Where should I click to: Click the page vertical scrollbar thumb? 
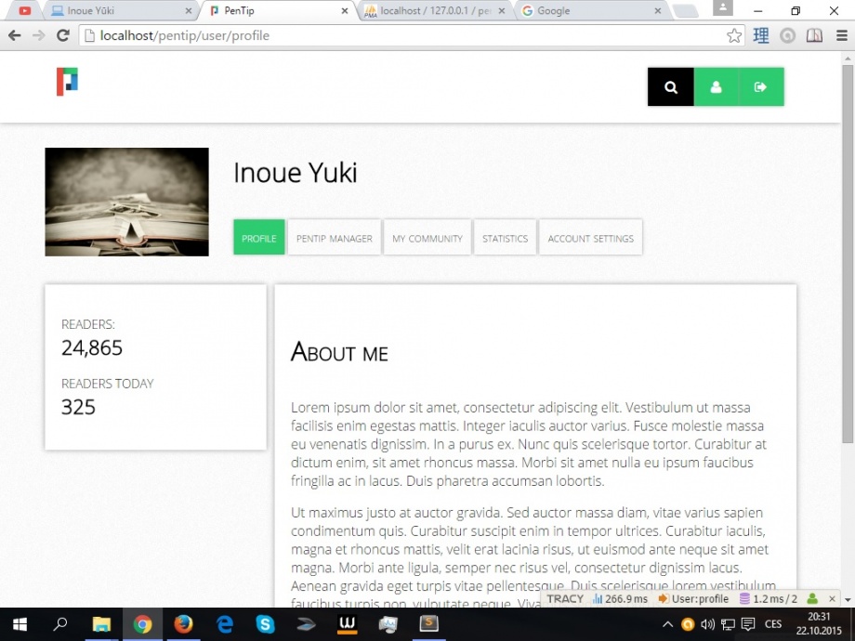pyautogui.click(x=848, y=254)
